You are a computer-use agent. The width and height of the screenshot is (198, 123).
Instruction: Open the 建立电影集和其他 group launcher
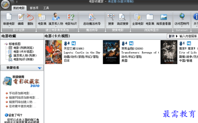[x=76, y=30]
